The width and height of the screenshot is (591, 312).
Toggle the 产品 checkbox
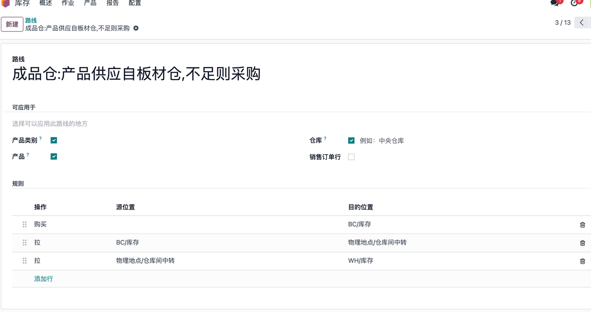54,156
